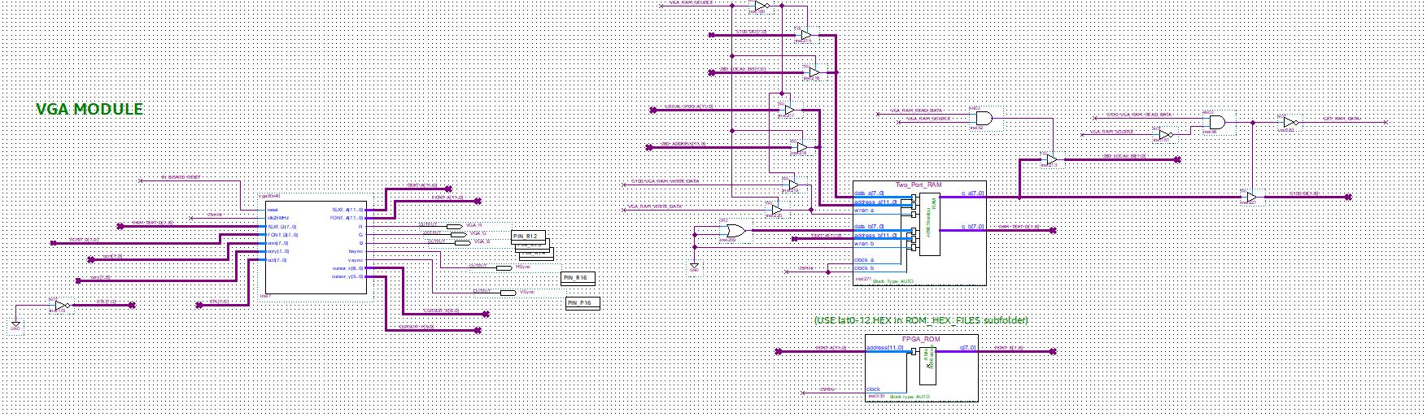Click the TEXT_A[11..0] port on vga80x40
The width and height of the screenshot is (1427, 417).
[x=347, y=210]
